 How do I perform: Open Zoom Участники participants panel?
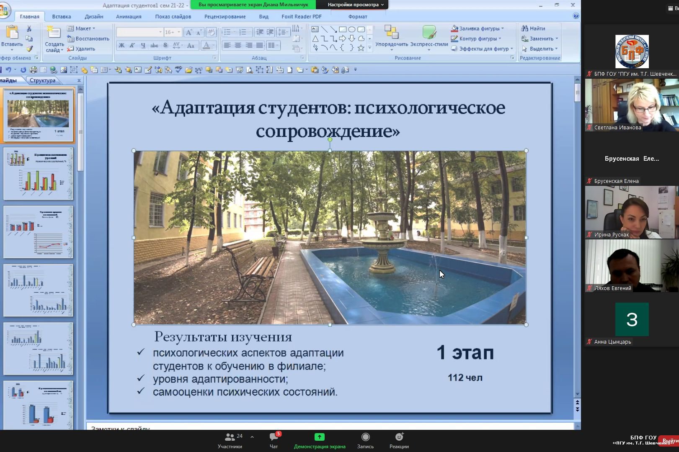pos(230,441)
